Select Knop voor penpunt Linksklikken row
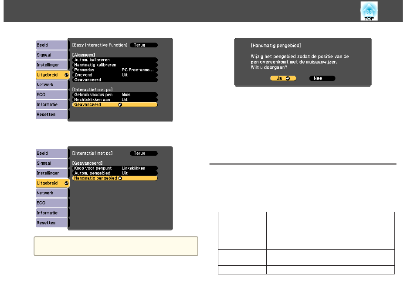Image resolution: width=414 pixels, height=287 pixels. click(x=115, y=168)
